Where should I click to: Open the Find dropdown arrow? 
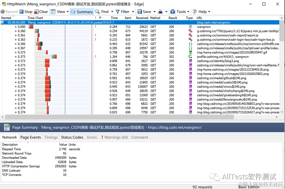(x=112, y=11)
